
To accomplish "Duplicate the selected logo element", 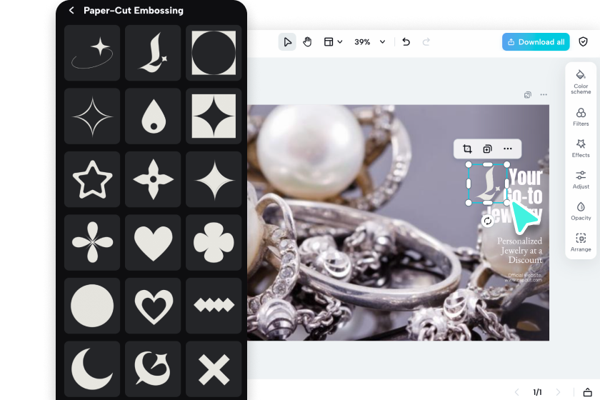I will click(x=487, y=149).
